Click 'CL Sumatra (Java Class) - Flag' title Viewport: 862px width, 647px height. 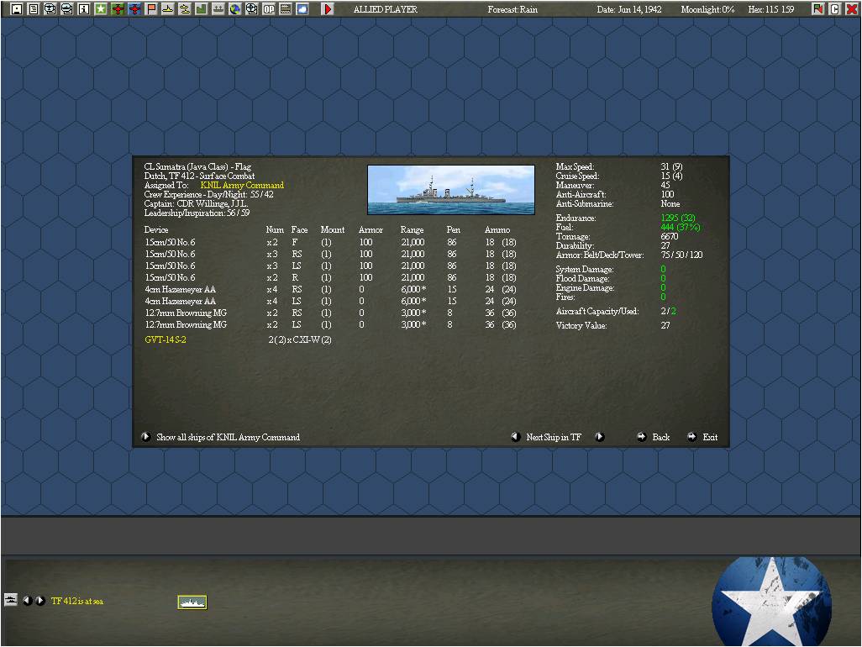coord(197,166)
